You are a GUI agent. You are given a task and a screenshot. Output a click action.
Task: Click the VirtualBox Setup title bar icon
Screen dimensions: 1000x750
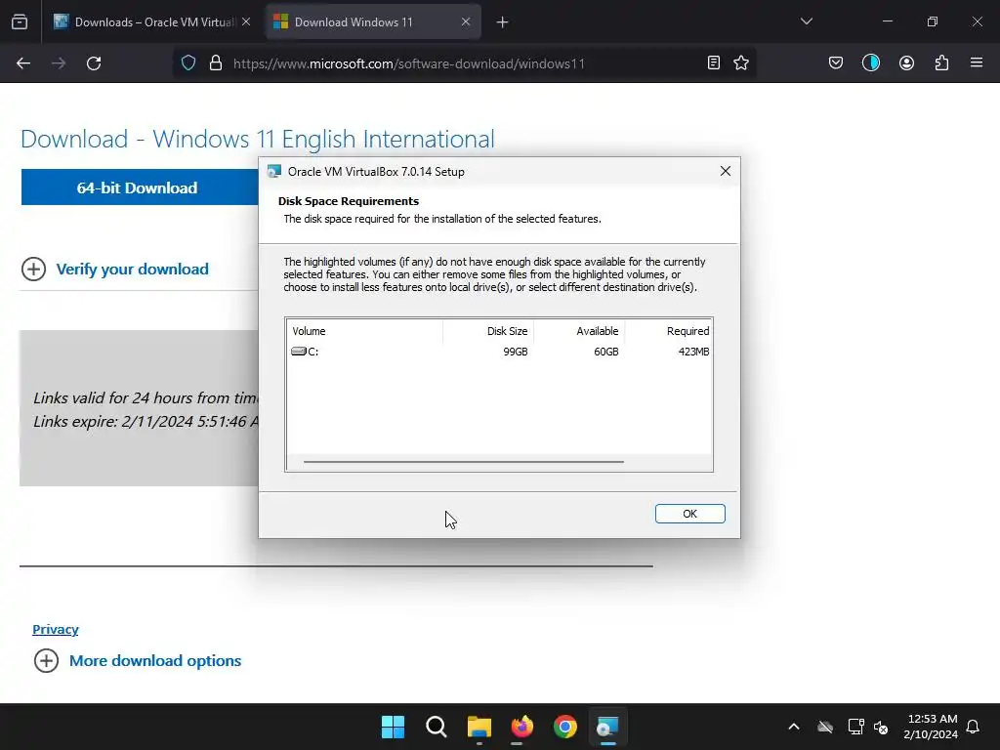[x=274, y=172]
